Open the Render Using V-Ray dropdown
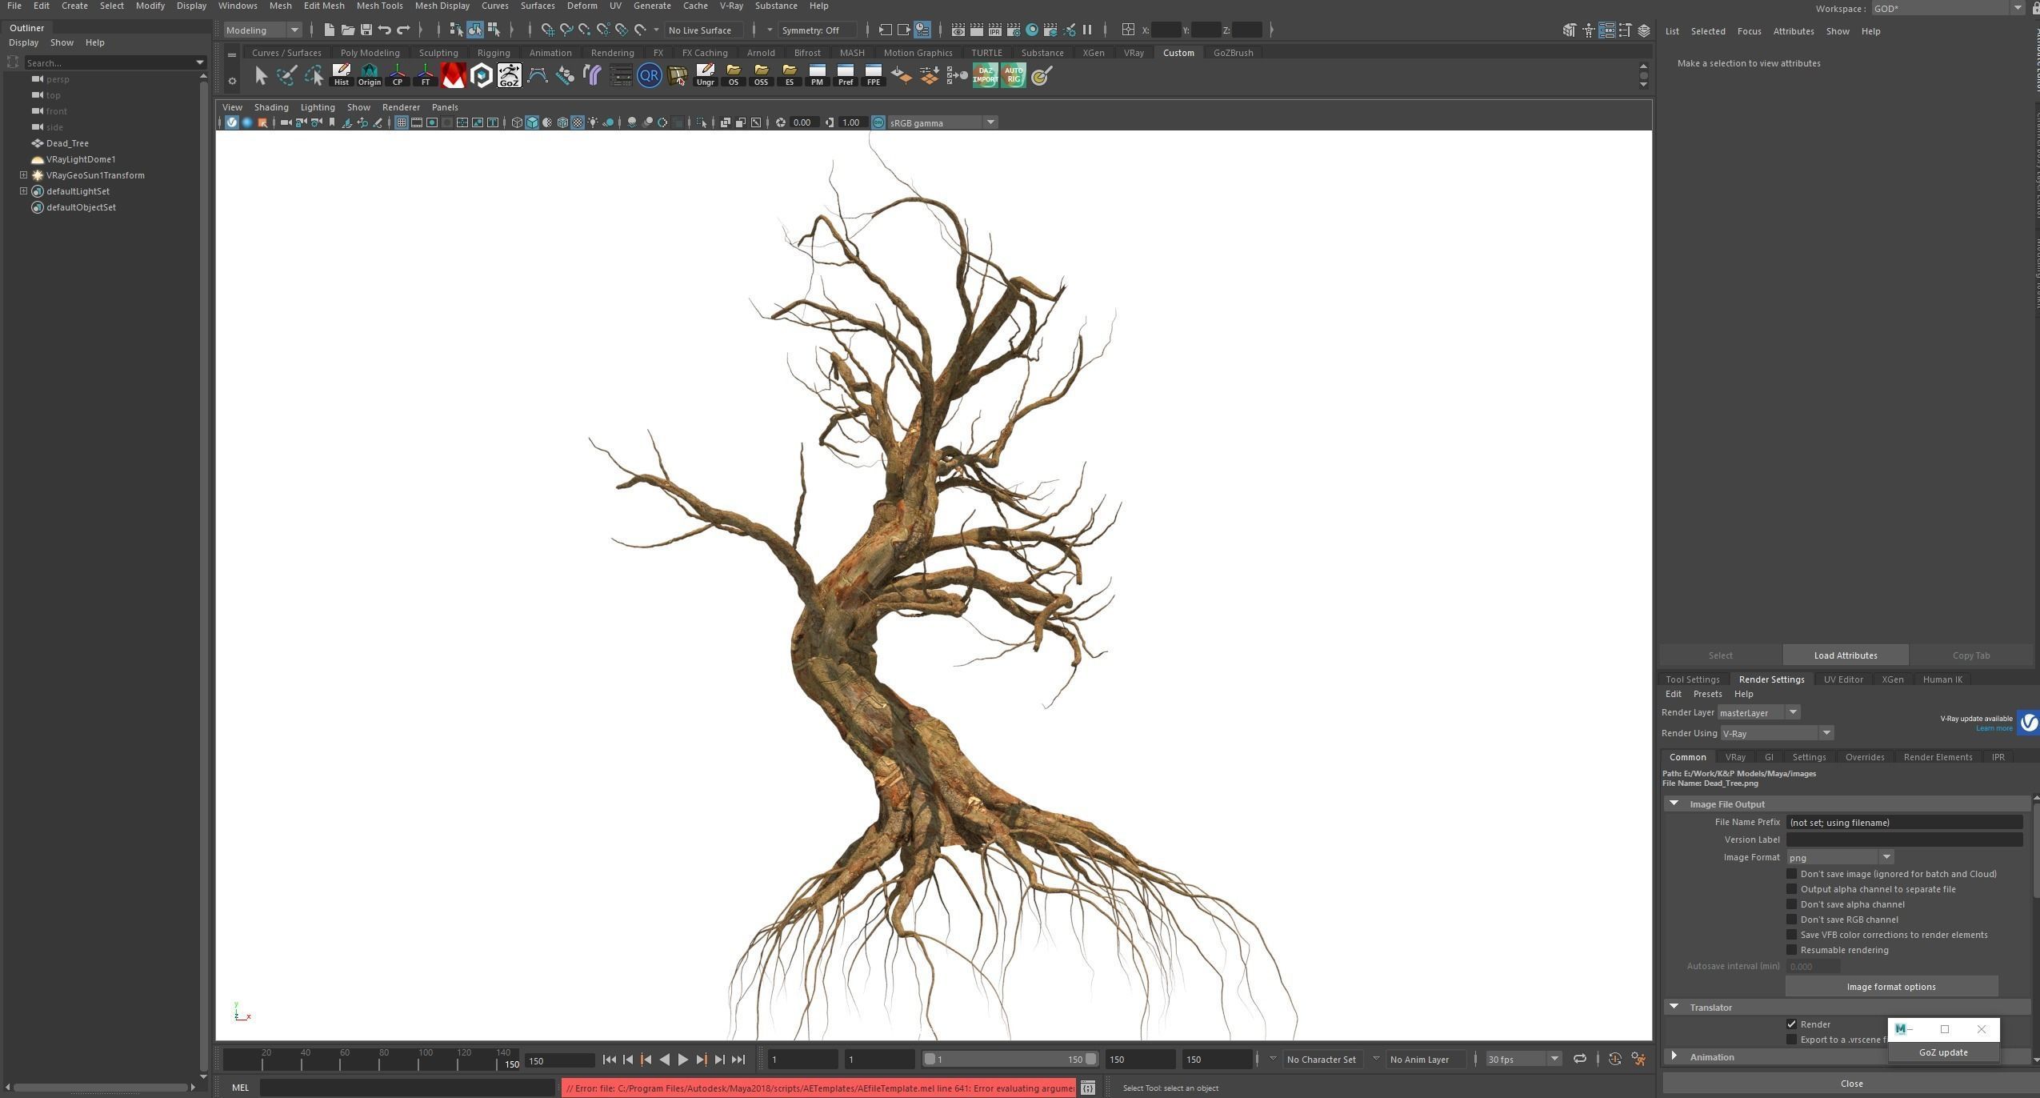This screenshot has width=2040, height=1098. pos(1777,733)
